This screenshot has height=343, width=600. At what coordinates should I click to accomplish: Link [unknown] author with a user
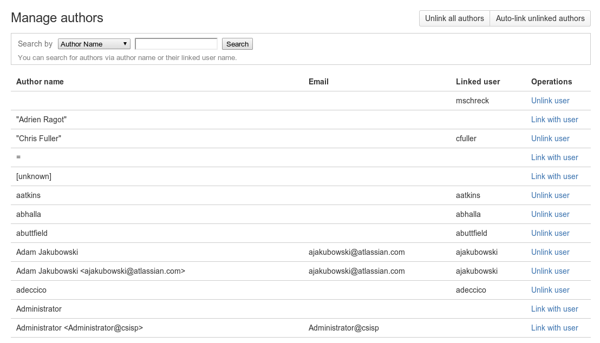click(555, 176)
